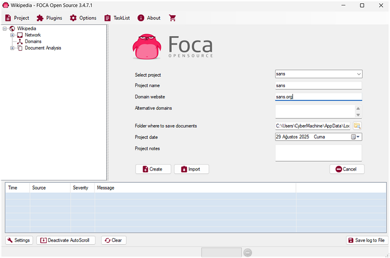Select Wikipedia project label

pyautogui.click(x=26, y=29)
